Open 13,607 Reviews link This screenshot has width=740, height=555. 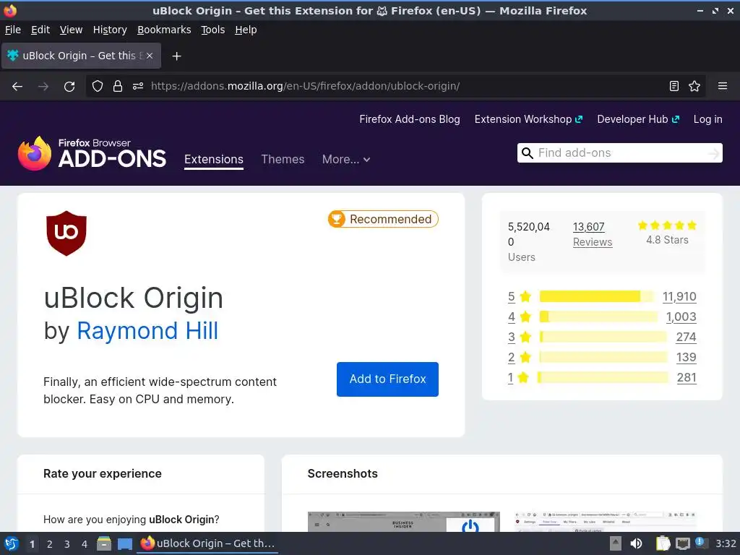click(x=593, y=234)
